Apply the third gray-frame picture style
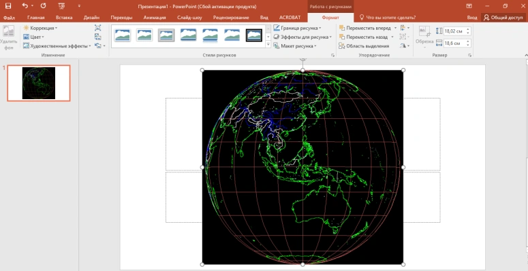This screenshot has width=528, height=271. pos(166,35)
